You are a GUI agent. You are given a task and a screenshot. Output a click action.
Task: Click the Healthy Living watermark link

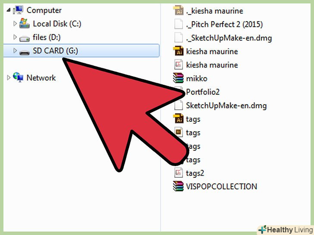pos(286,230)
